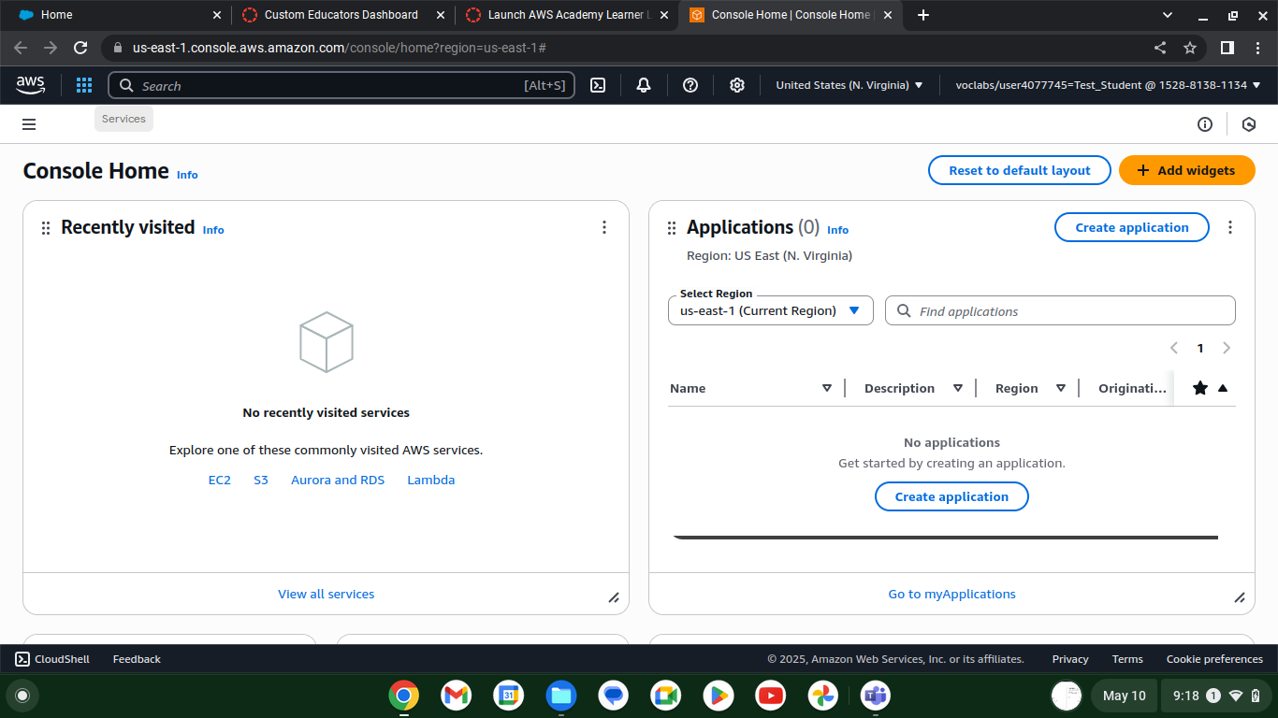This screenshot has width=1278, height=718.
Task: Open the Help question-mark icon
Action: (690, 85)
